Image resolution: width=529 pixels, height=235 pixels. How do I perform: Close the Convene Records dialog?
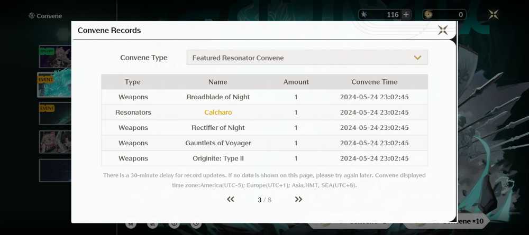point(443,30)
